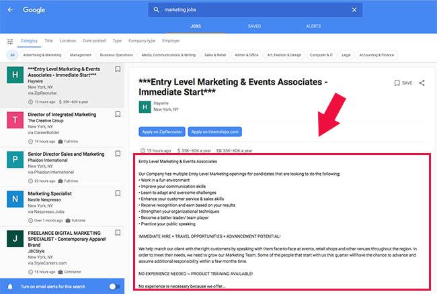Open FREELANCE DIGITAL MARKETING SPECIALIST job title
437x294 pixels.
tap(67, 239)
